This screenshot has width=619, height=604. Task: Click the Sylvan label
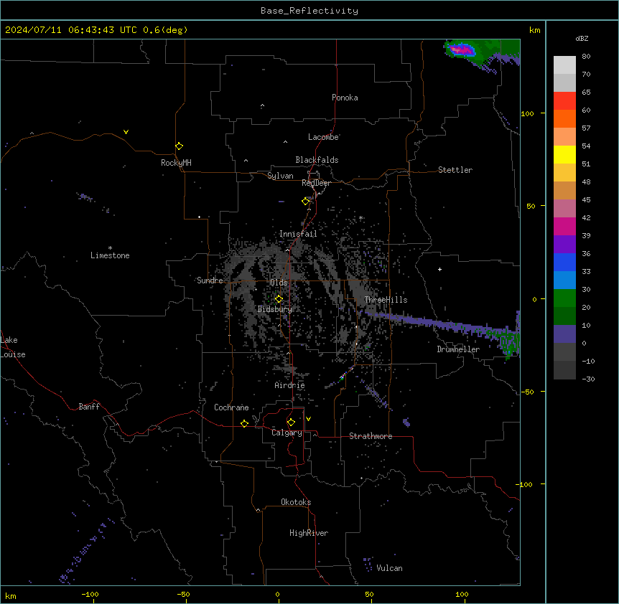280,176
